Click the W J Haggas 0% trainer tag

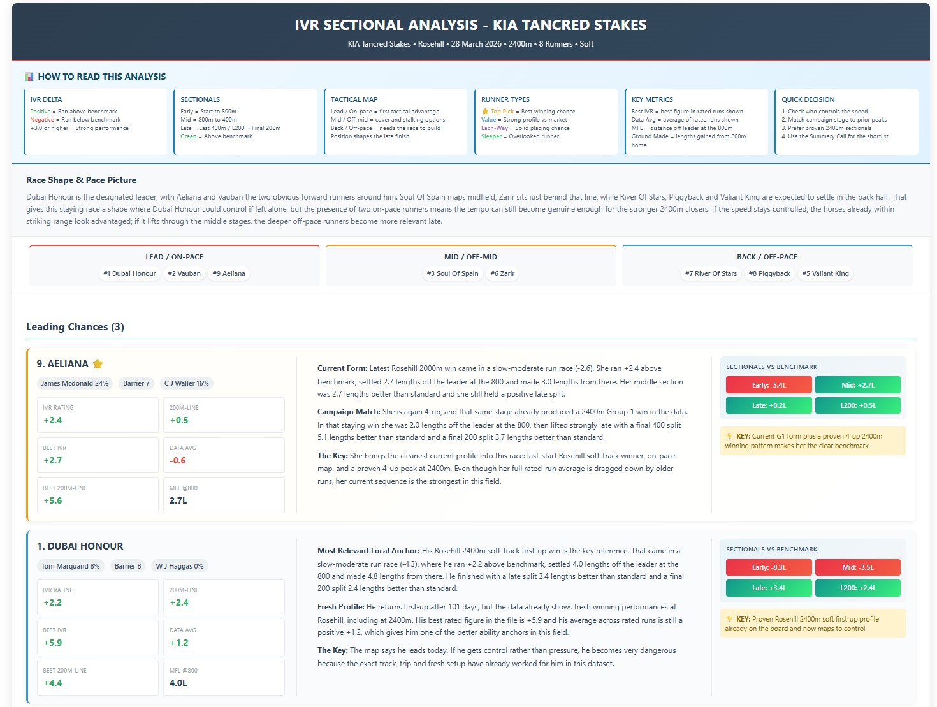click(x=180, y=566)
